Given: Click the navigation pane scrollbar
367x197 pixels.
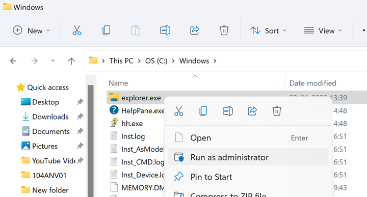Looking at the screenshot, I should point(91,141).
